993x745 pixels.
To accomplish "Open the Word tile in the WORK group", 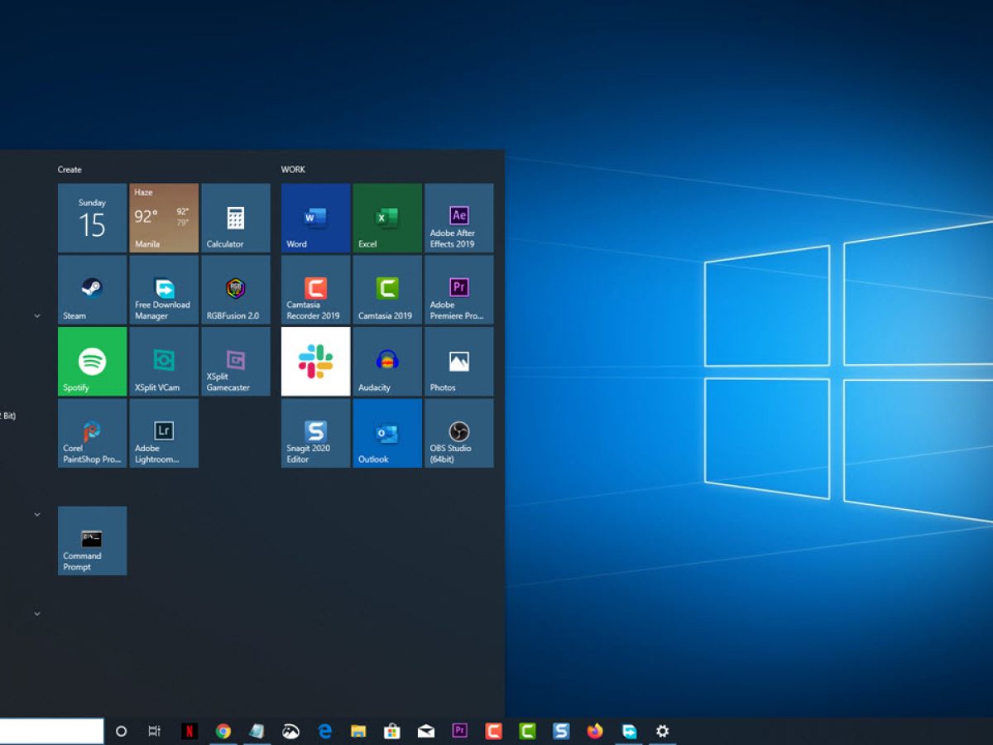I will click(315, 218).
